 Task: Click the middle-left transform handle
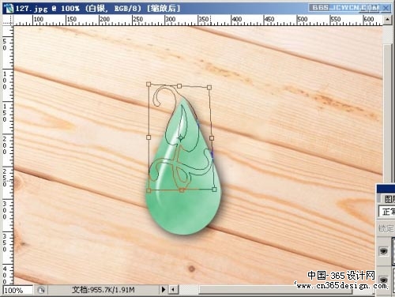click(x=149, y=137)
